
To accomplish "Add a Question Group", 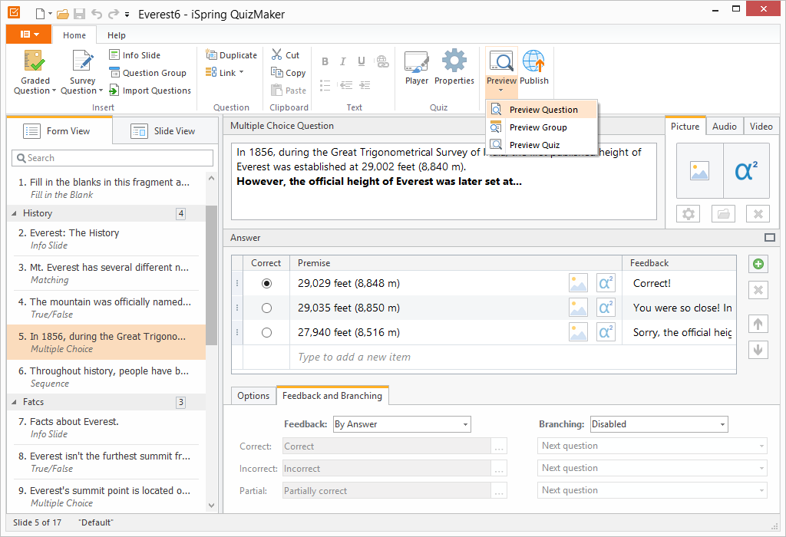I will (148, 73).
